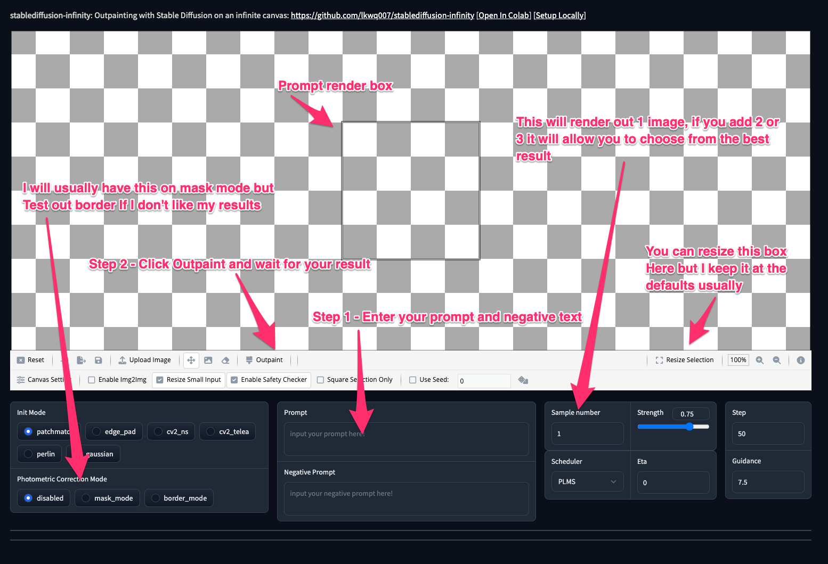Open the Setup Locally link
Screen dimensions: 828x564
559,15
